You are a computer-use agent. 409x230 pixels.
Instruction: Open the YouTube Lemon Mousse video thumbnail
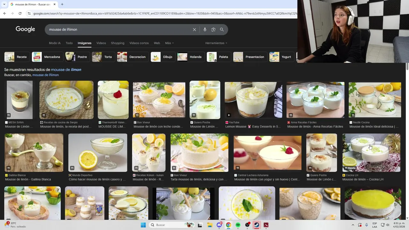click(x=253, y=100)
